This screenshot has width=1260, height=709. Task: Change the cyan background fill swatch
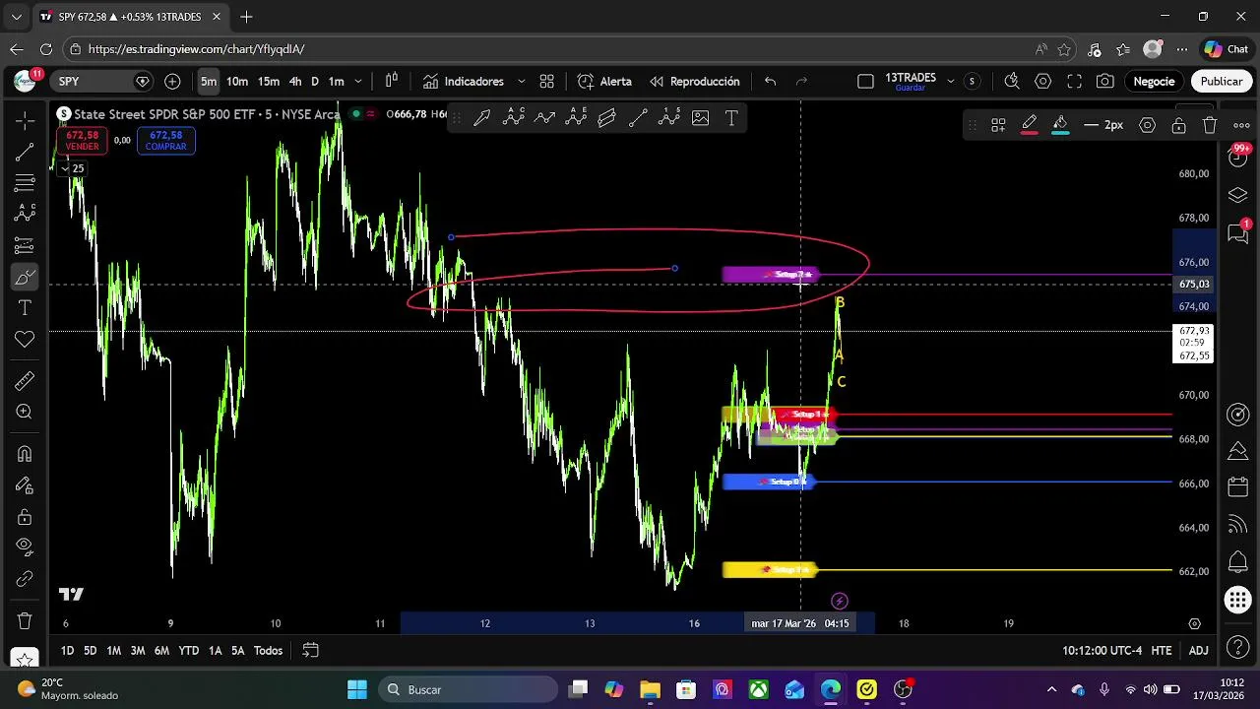pos(1060,125)
